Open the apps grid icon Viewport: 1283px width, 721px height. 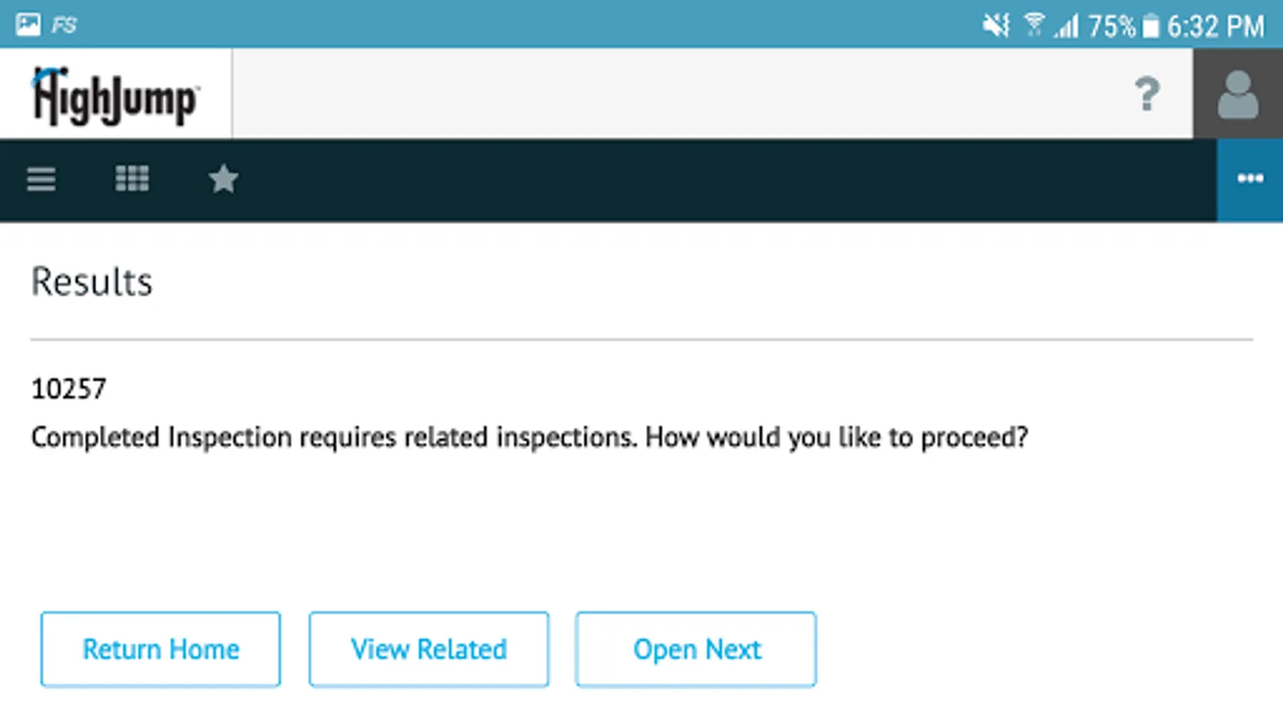click(x=132, y=179)
